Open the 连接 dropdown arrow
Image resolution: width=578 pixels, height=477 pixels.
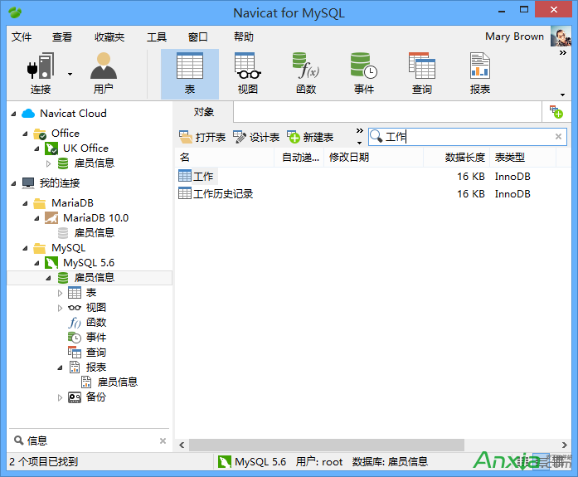click(70, 75)
